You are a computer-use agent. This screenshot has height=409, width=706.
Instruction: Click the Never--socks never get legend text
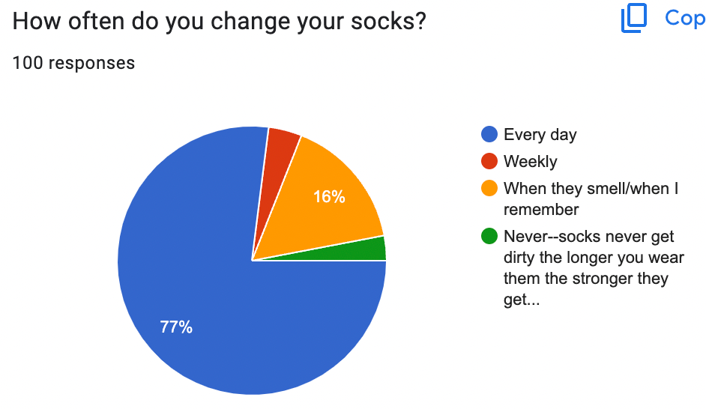[588, 236]
